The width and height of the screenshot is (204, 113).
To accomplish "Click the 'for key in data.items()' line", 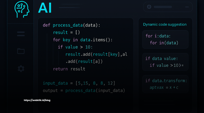I will pos(83,40).
